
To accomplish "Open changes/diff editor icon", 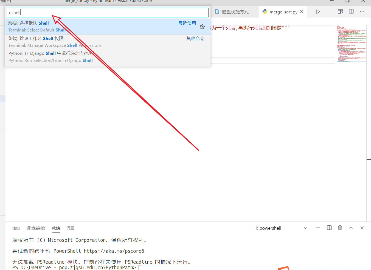I will [x=340, y=12].
